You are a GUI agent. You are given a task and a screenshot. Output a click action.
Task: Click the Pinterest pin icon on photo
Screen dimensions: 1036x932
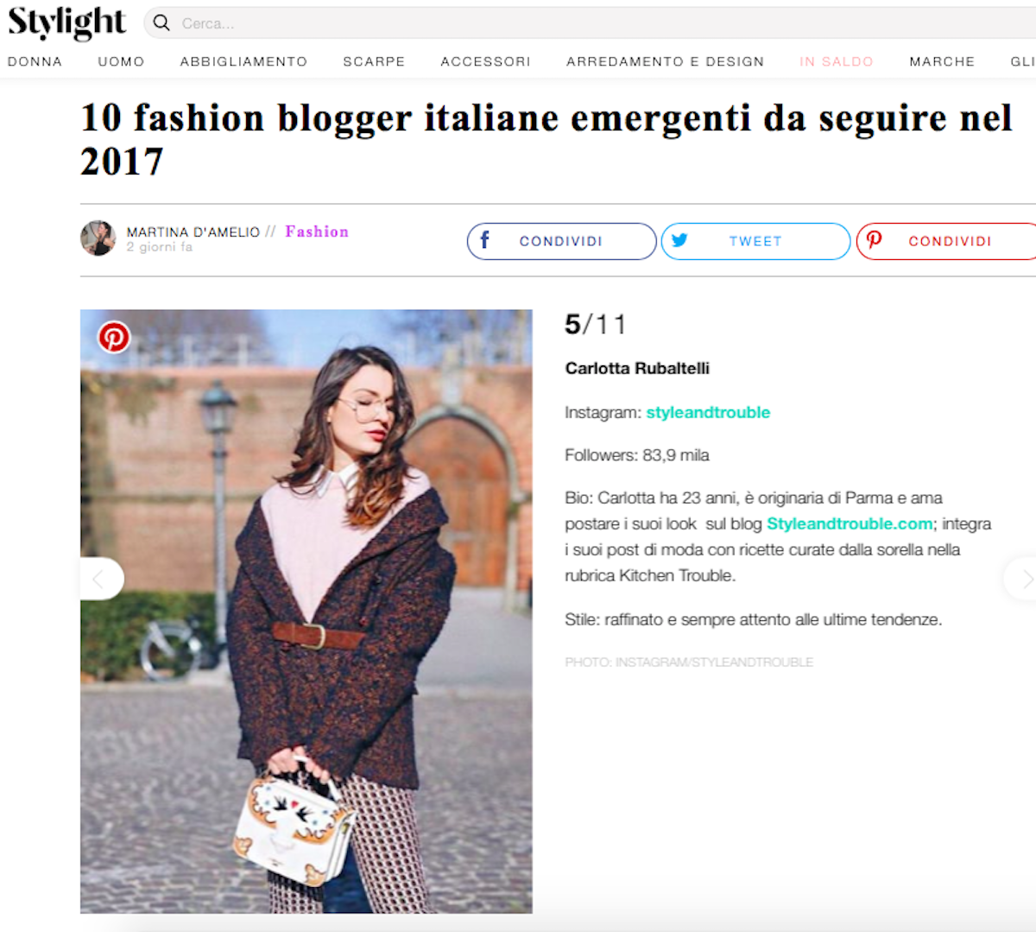tap(114, 337)
